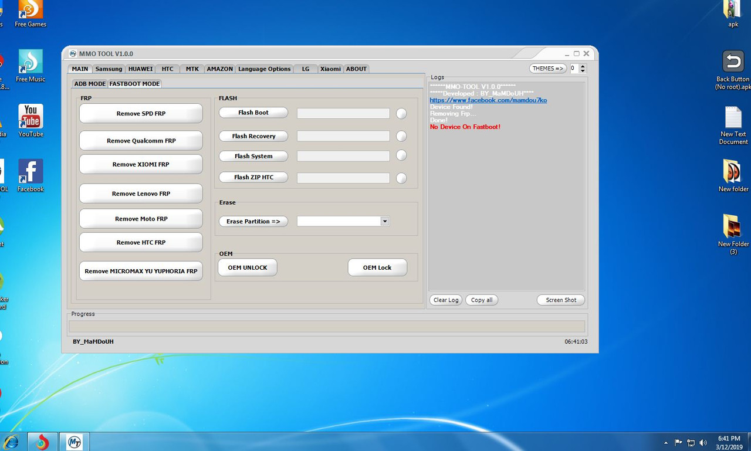Launch Internet Explorer from the taskbar
This screenshot has height=451, width=751.
coord(12,442)
